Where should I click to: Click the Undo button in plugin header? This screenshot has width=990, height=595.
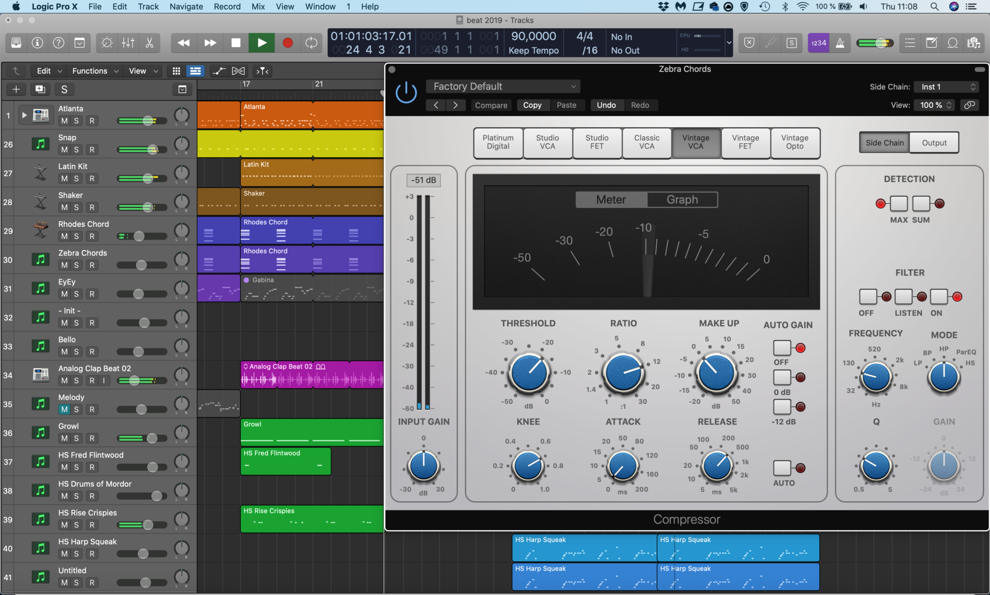(x=606, y=105)
